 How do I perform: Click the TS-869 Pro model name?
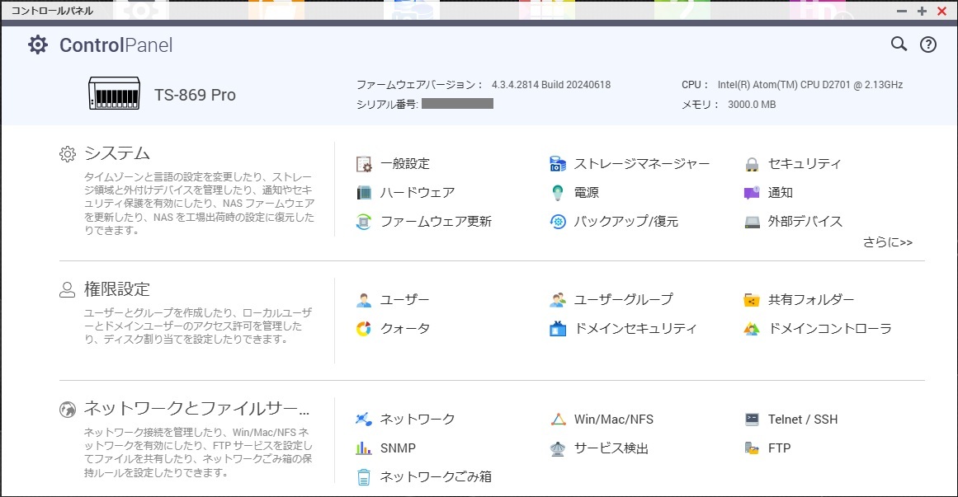pyautogui.click(x=194, y=95)
